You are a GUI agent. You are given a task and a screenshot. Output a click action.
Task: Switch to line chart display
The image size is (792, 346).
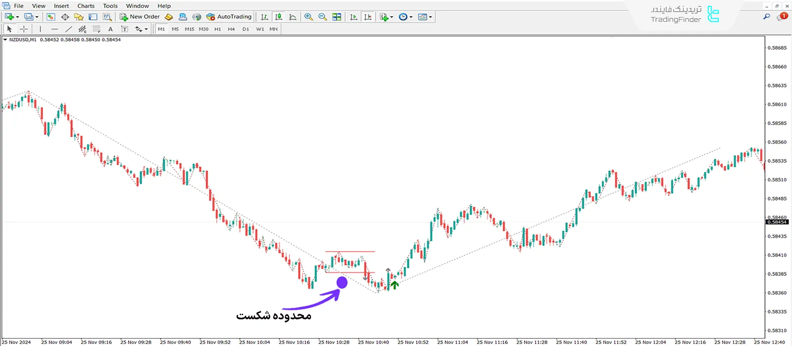coord(293,17)
